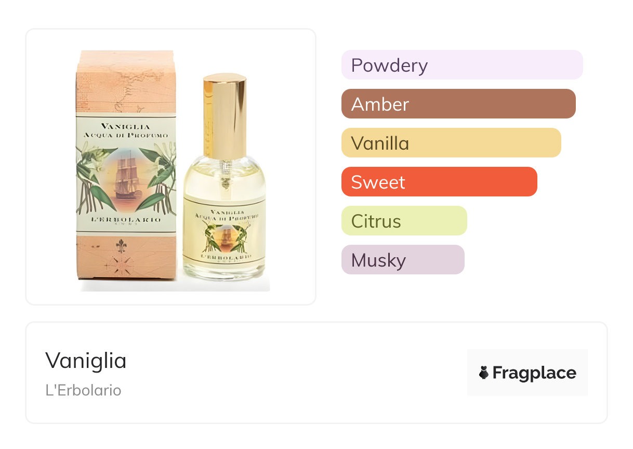This screenshot has height=449, width=633.
Task: Select the brown Amber accord bar
Action: click(458, 104)
